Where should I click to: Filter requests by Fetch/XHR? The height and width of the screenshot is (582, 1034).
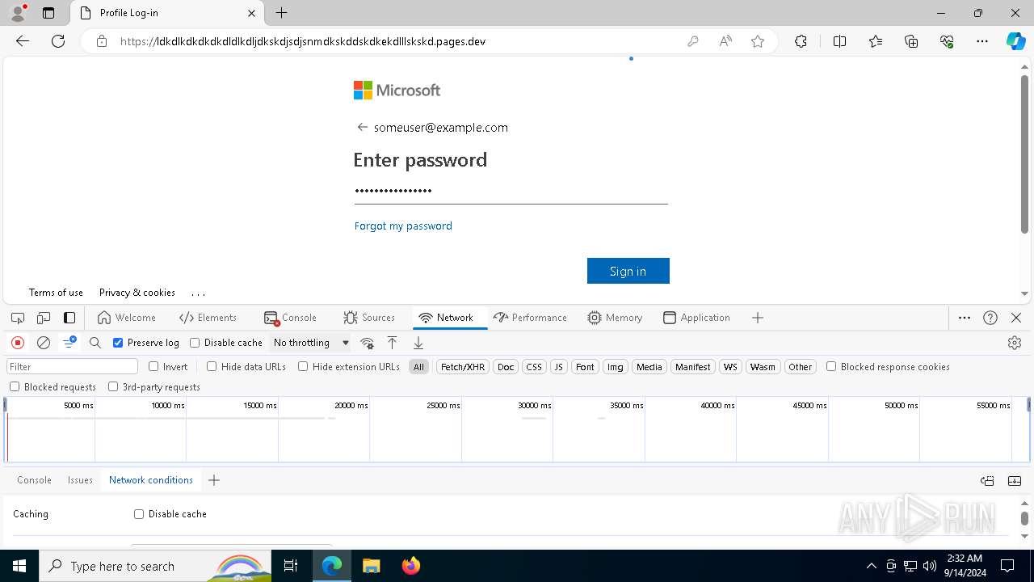pyautogui.click(x=462, y=367)
